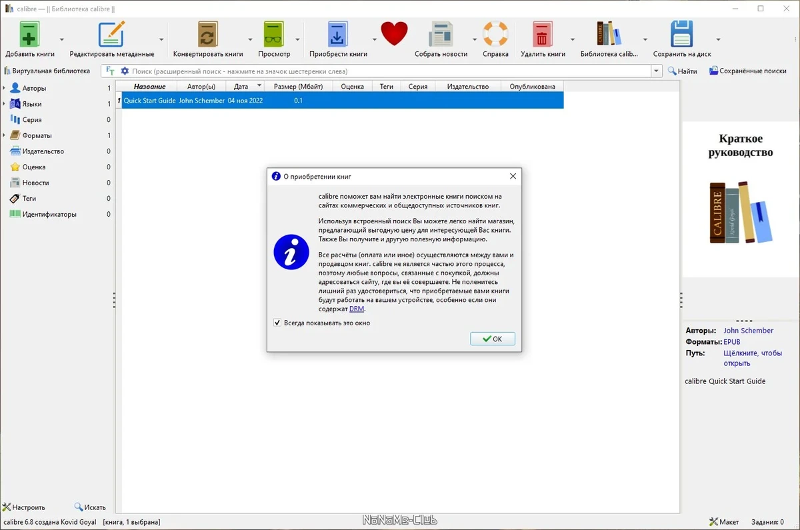Open Конвертировать книги dropdown arrow
Viewport: 800px width, 530px height.
[251, 39]
